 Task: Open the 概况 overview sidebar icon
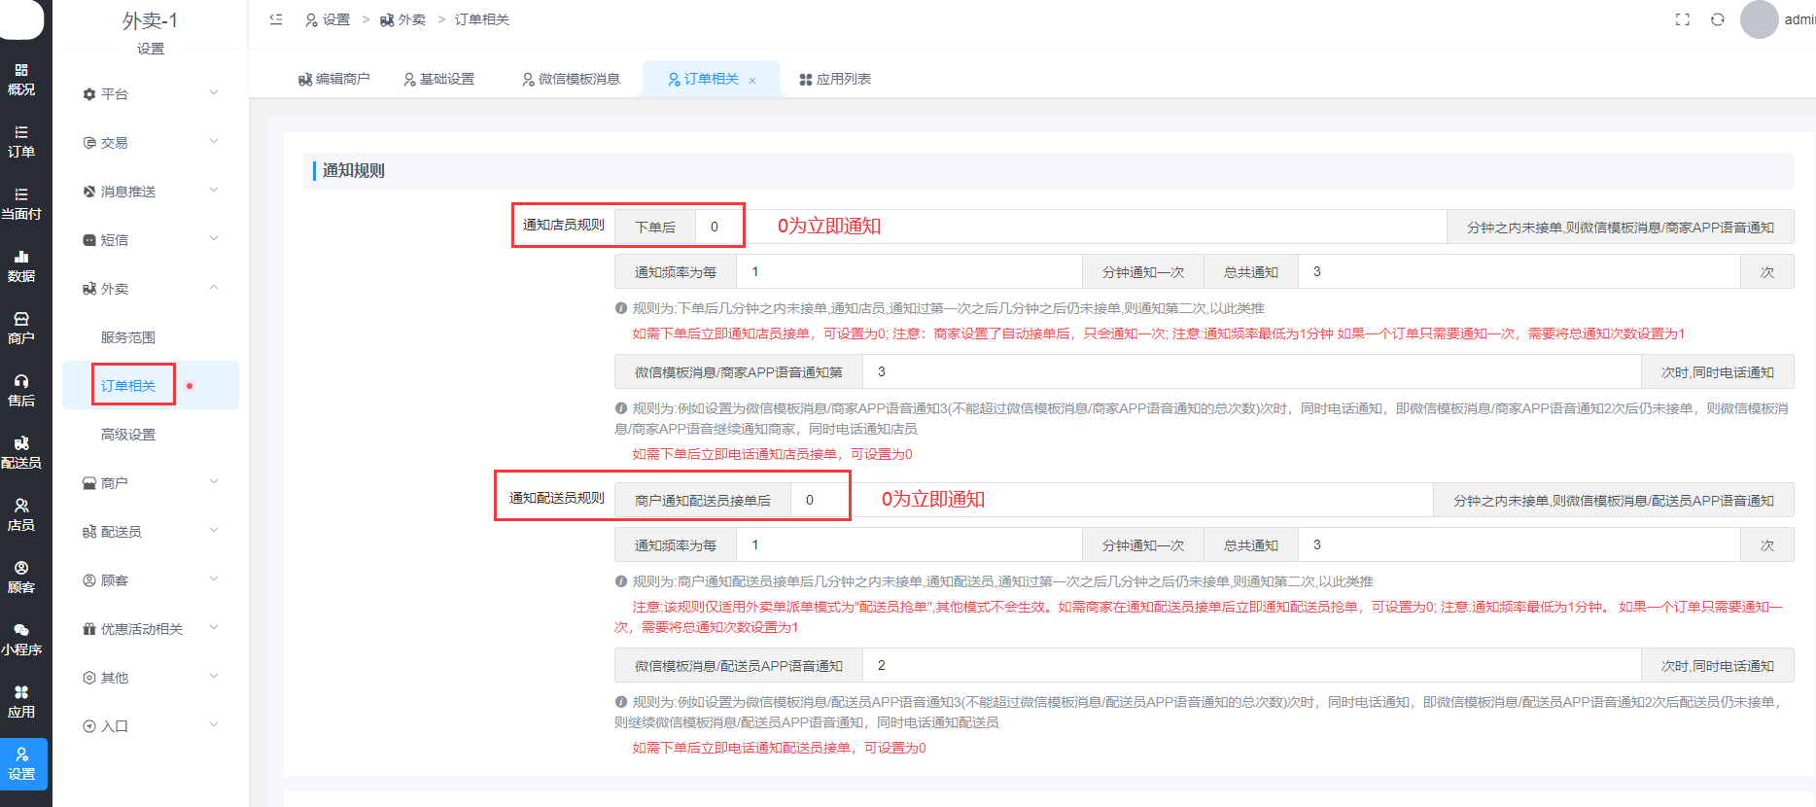pyautogui.click(x=21, y=79)
